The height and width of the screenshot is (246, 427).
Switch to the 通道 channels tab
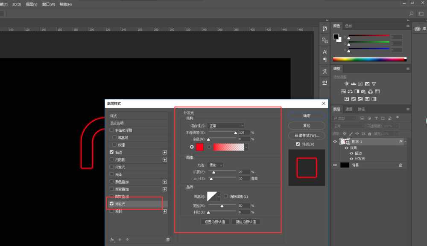[x=349, y=109]
